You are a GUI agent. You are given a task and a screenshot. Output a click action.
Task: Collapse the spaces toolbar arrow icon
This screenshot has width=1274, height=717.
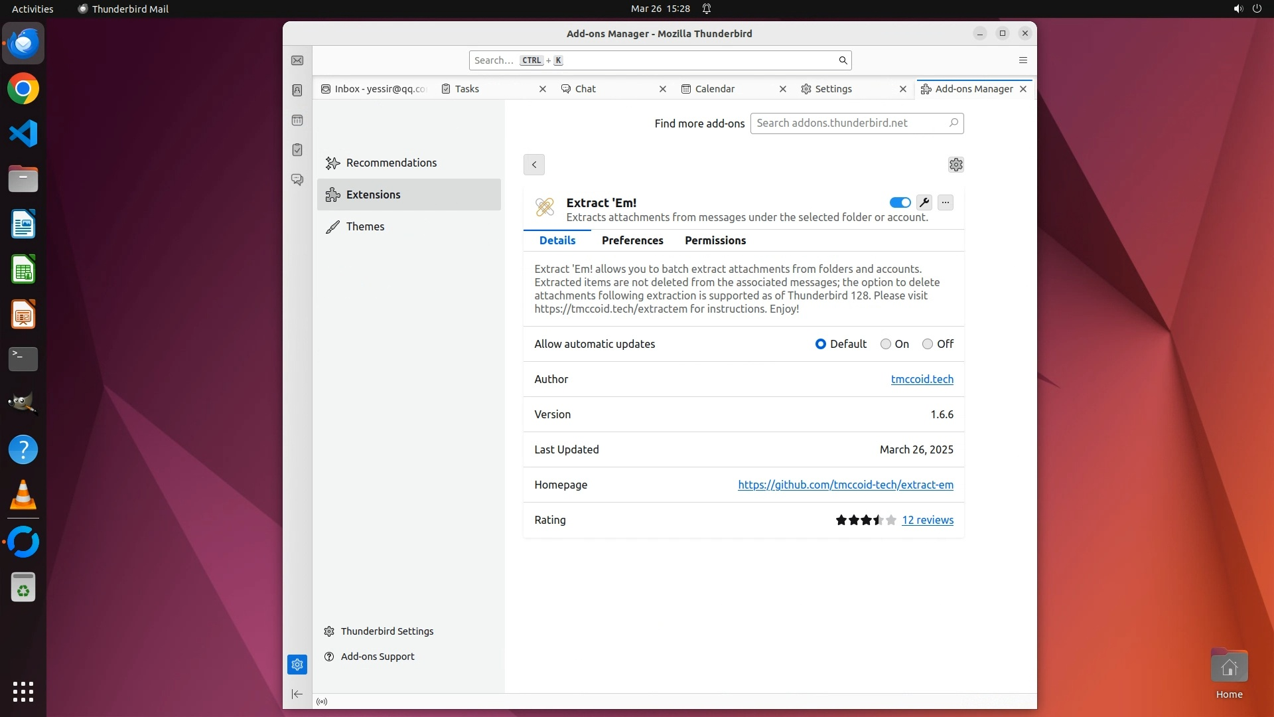tap(297, 694)
